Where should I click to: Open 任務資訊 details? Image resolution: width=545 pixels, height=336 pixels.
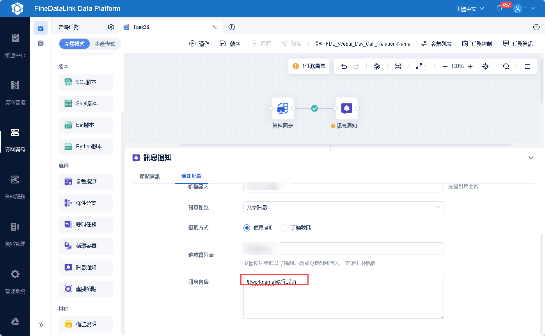pos(518,44)
